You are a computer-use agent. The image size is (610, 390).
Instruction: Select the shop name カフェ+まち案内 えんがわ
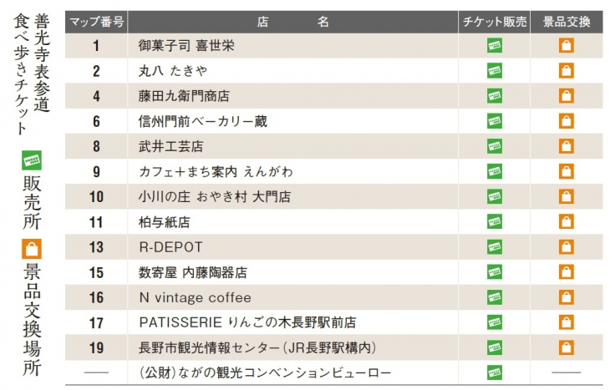pyautogui.click(x=216, y=172)
